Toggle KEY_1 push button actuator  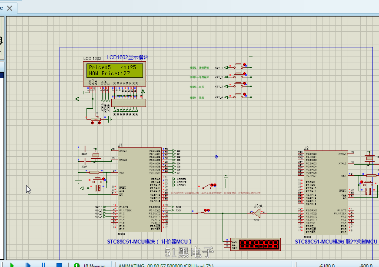click(x=244, y=65)
